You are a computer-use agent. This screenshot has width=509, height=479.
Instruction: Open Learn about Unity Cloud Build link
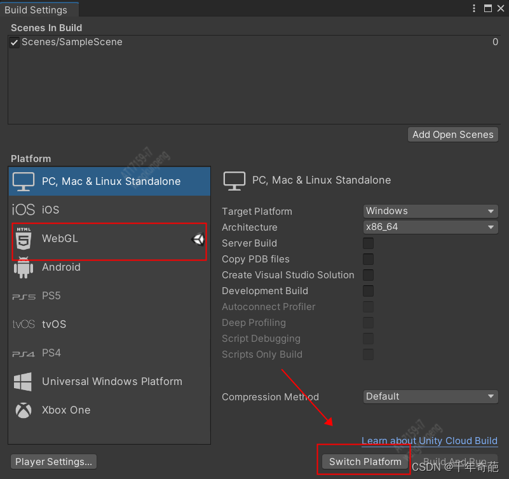[x=430, y=441]
